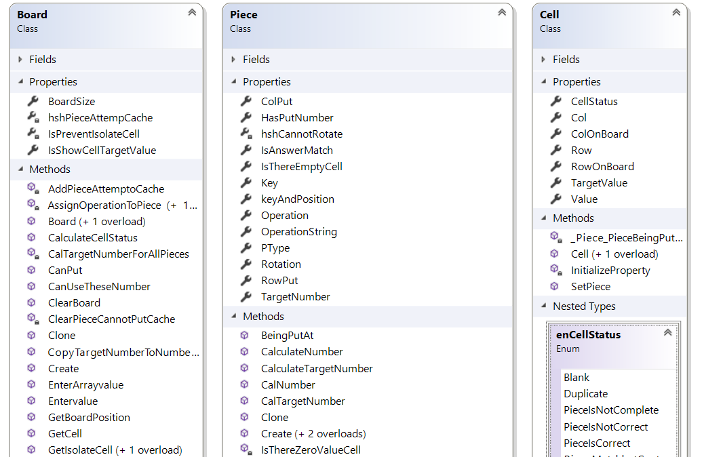Click the CalNumber method cube icon

click(244, 384)
